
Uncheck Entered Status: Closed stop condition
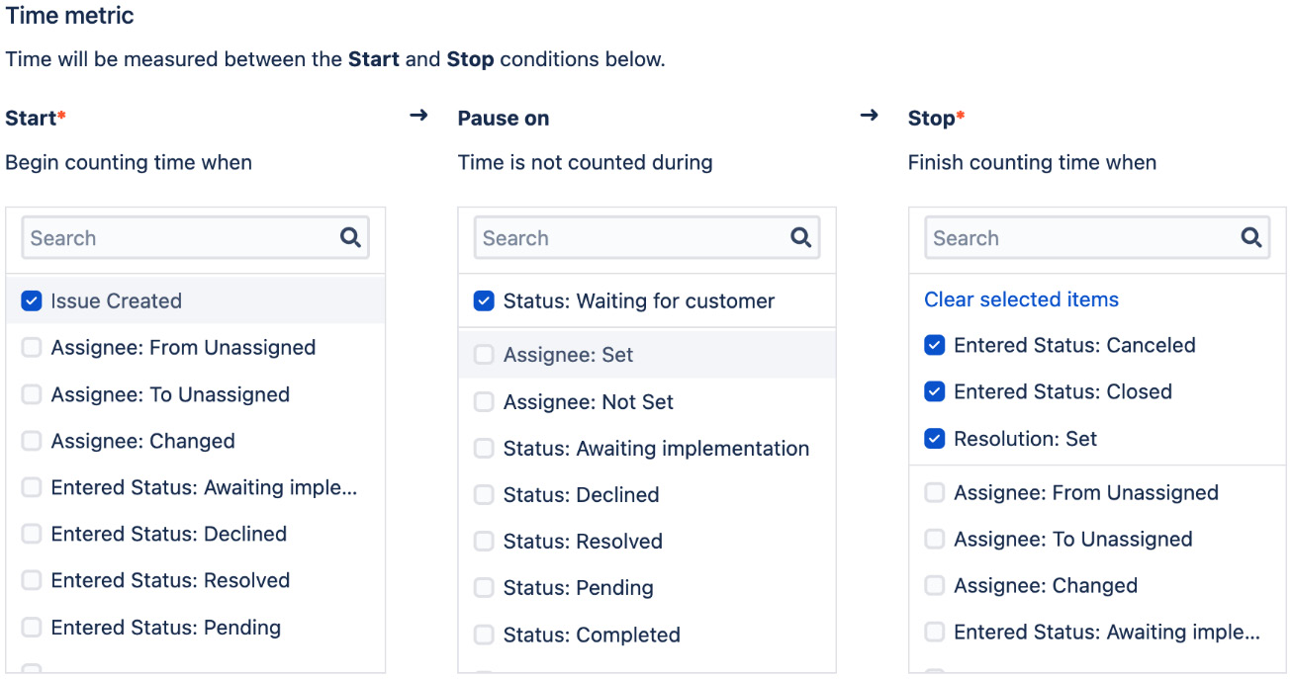tap(934, 391)
